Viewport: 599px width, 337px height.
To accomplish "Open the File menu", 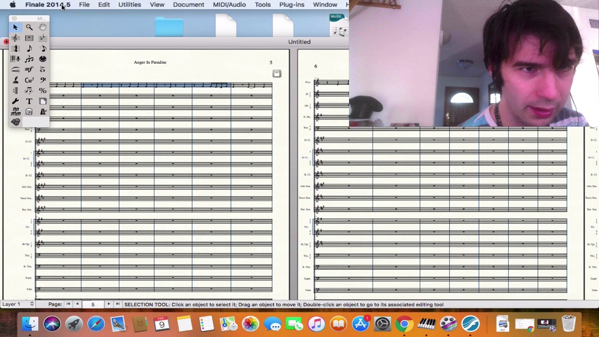I will tap(84, 5).
